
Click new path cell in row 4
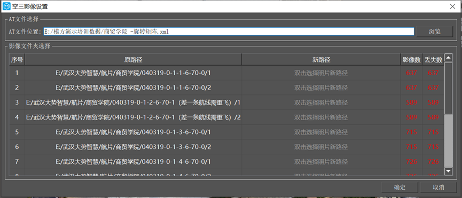coord(321,117)
